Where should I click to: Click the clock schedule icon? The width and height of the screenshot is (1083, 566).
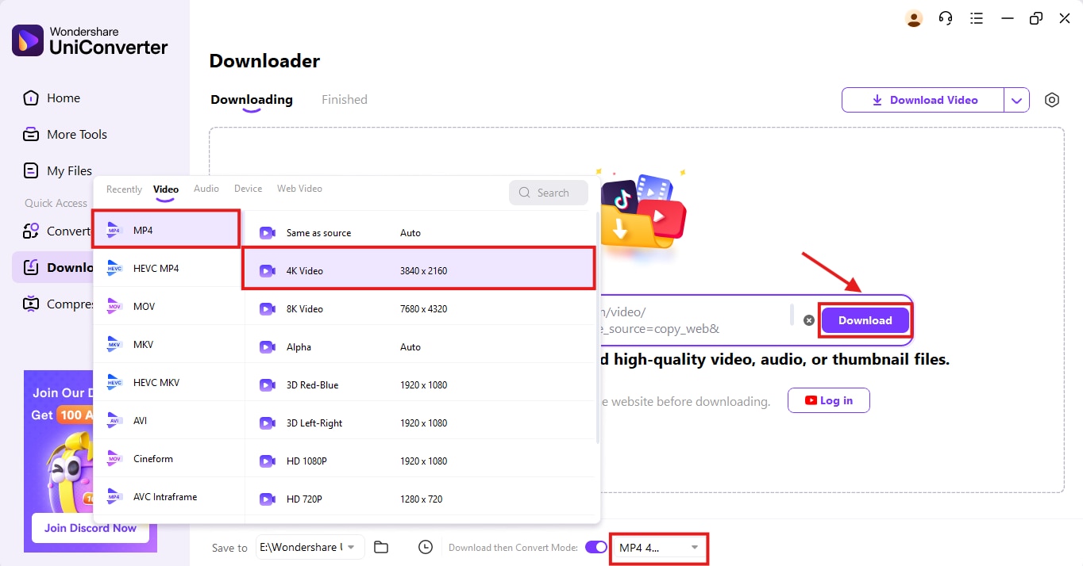[x=426, y=547]
